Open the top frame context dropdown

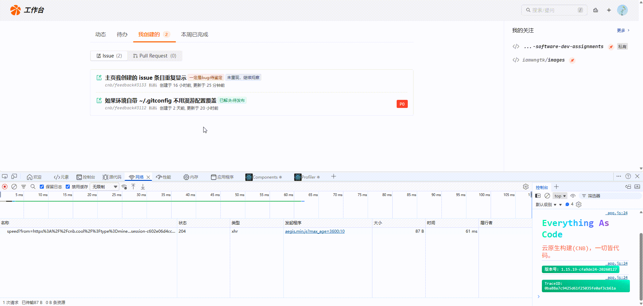[559, 196]
